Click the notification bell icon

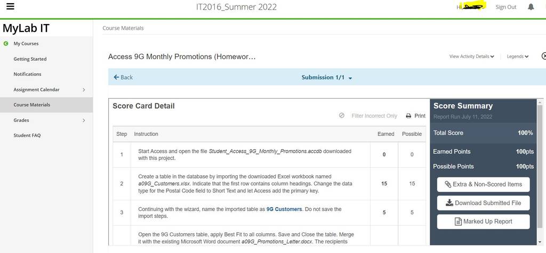531,7
